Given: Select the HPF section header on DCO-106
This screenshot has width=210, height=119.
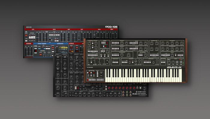Looking at the screenshot, I should point(69,29).
